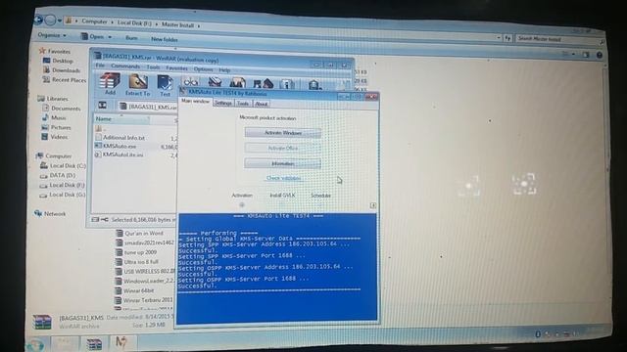The image size is (627, 352).
Task: Open the Help menu in WinRAR
Action: [x=224, y=70]
